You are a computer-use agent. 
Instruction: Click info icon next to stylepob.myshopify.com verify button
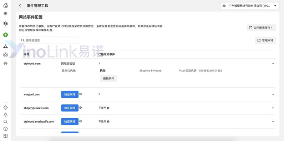[x=80, y=121]
